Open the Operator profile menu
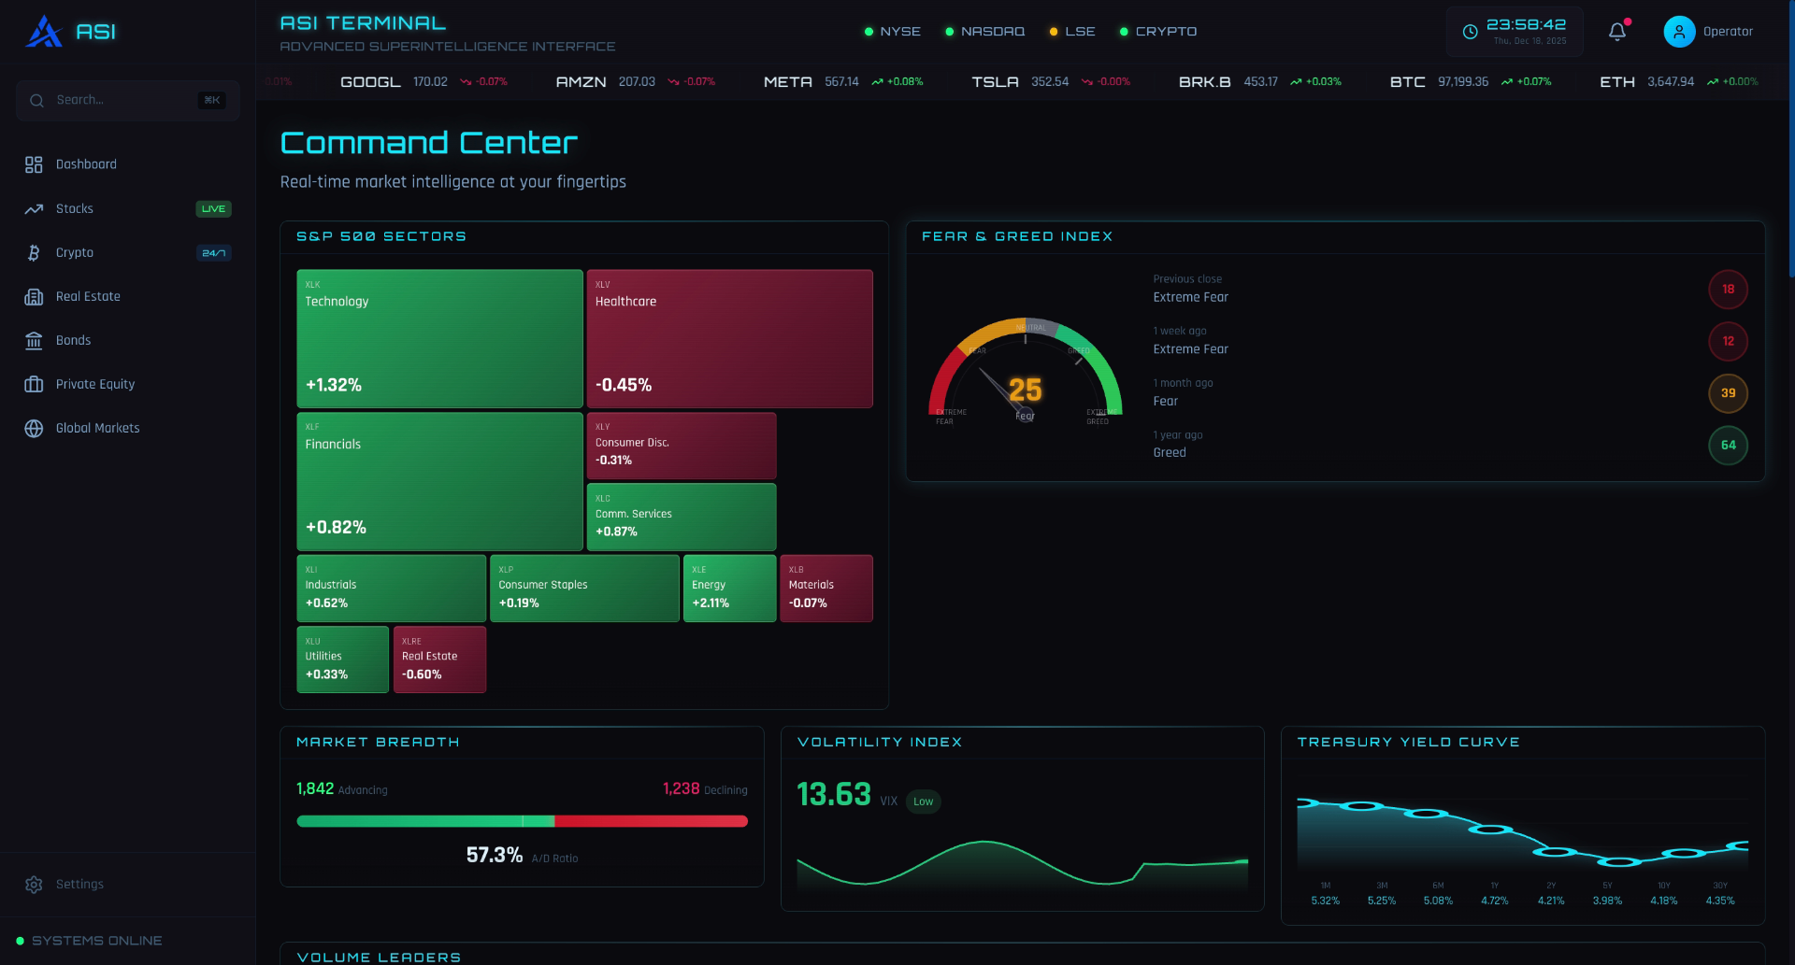This screenshot has height=965, width=1795. pos(1709,31)
